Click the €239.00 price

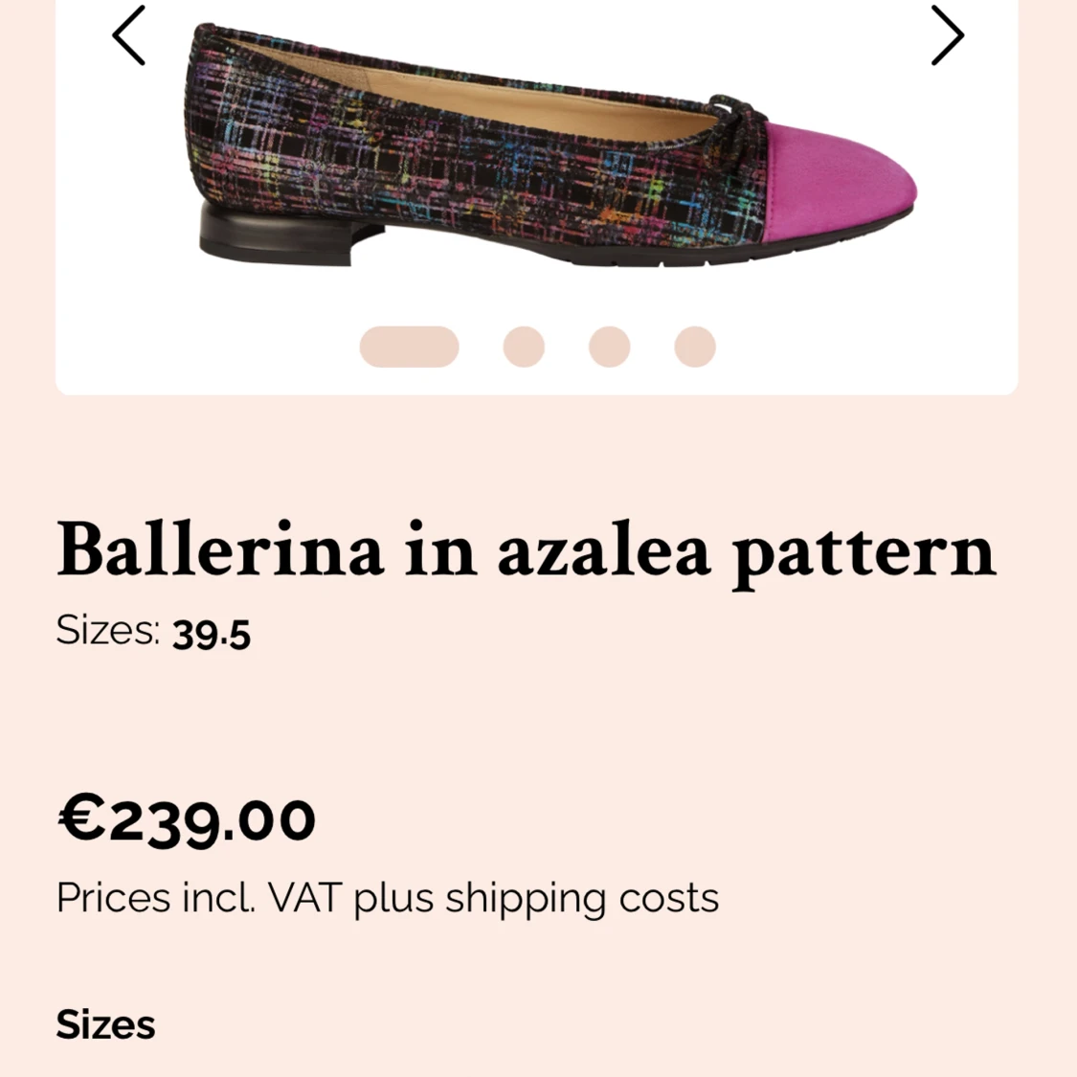coord(187,819)
